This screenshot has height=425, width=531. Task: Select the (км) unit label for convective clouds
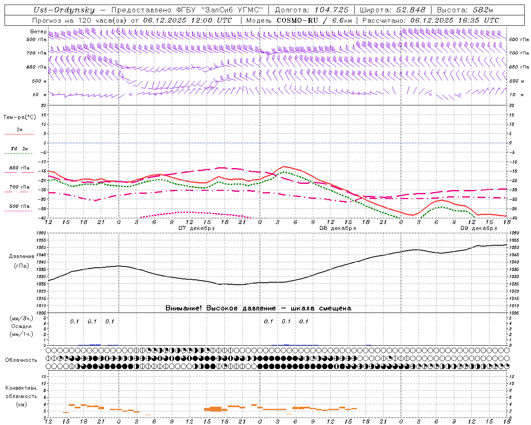click(x=21, y=404)
